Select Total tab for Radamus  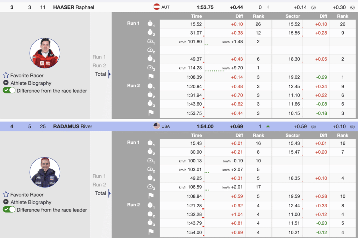[100, 193]
